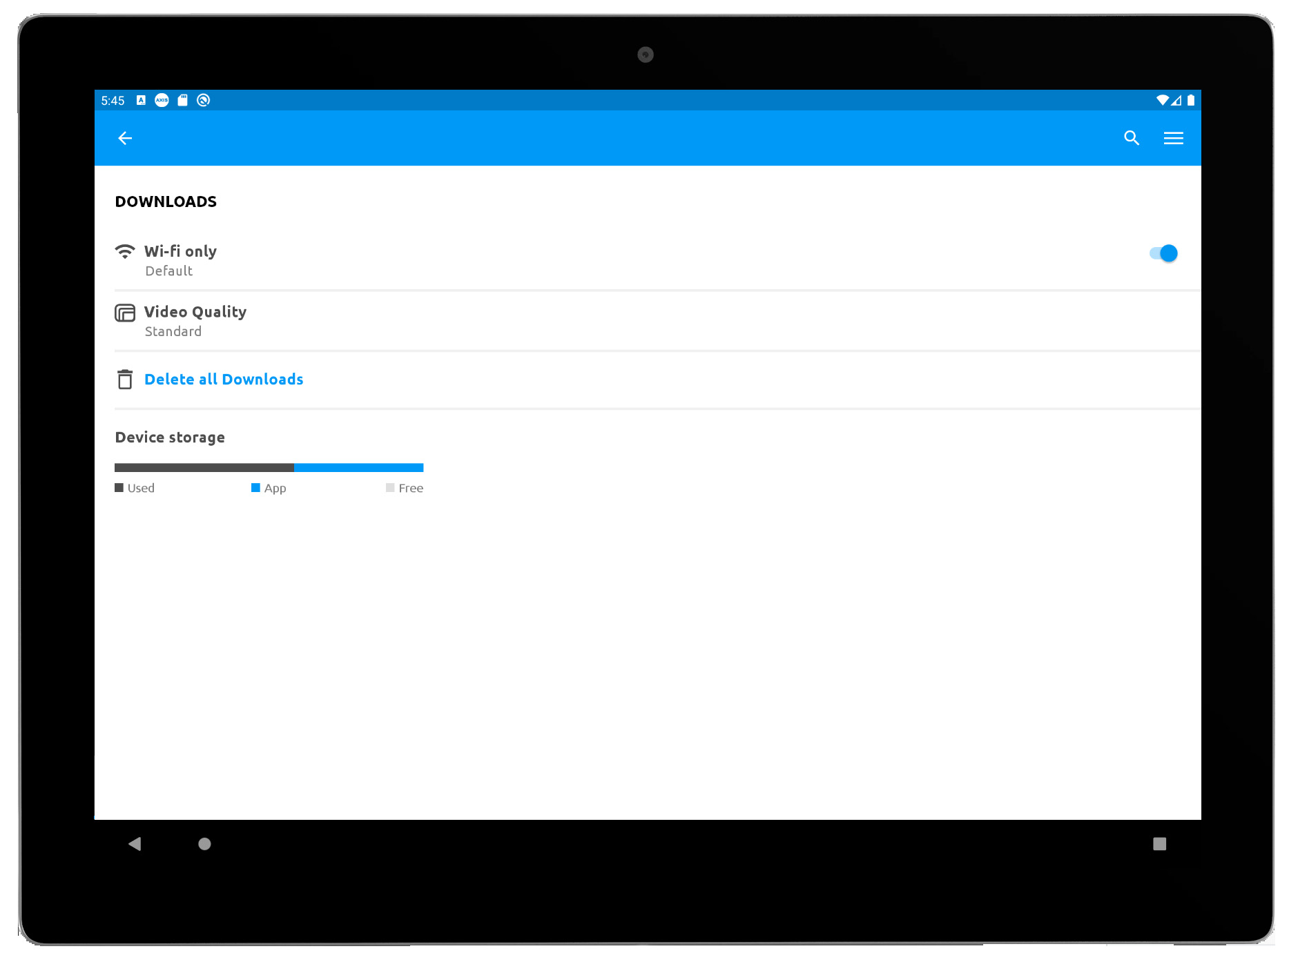Click the 5:45 clock in status bar
Image resolution: width=1298 pixels, height=962 pixels.
pos(113,101)
